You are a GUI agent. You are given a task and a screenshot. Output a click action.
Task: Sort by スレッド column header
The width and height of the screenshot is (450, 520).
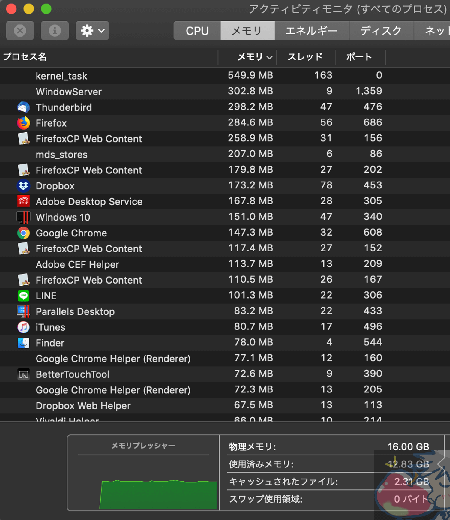pyautogui.click(x=305, y=57)
